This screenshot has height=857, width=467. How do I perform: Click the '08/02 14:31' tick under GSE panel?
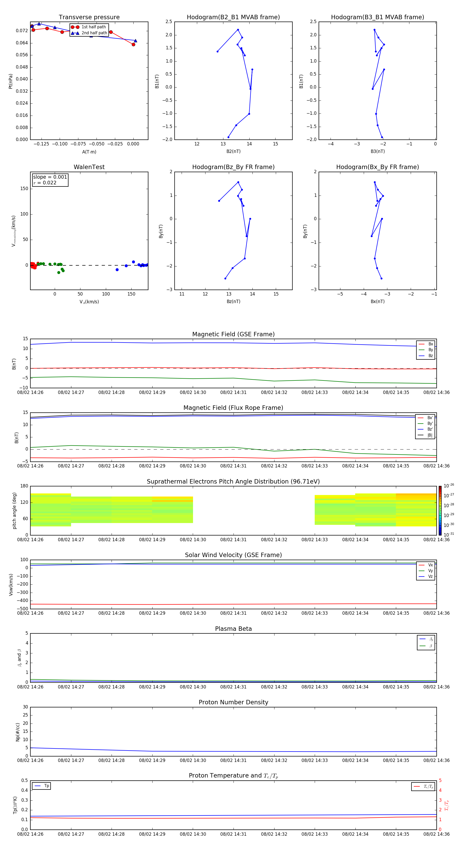[233, 393]
